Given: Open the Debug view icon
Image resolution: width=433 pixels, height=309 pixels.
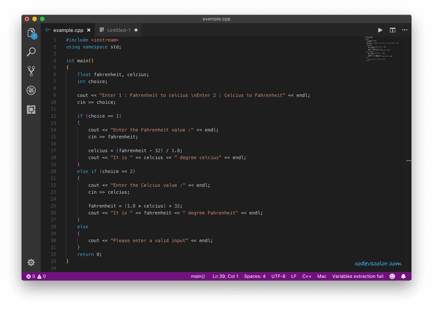Looking at the screenshot, I should click(x=31, y=90).
